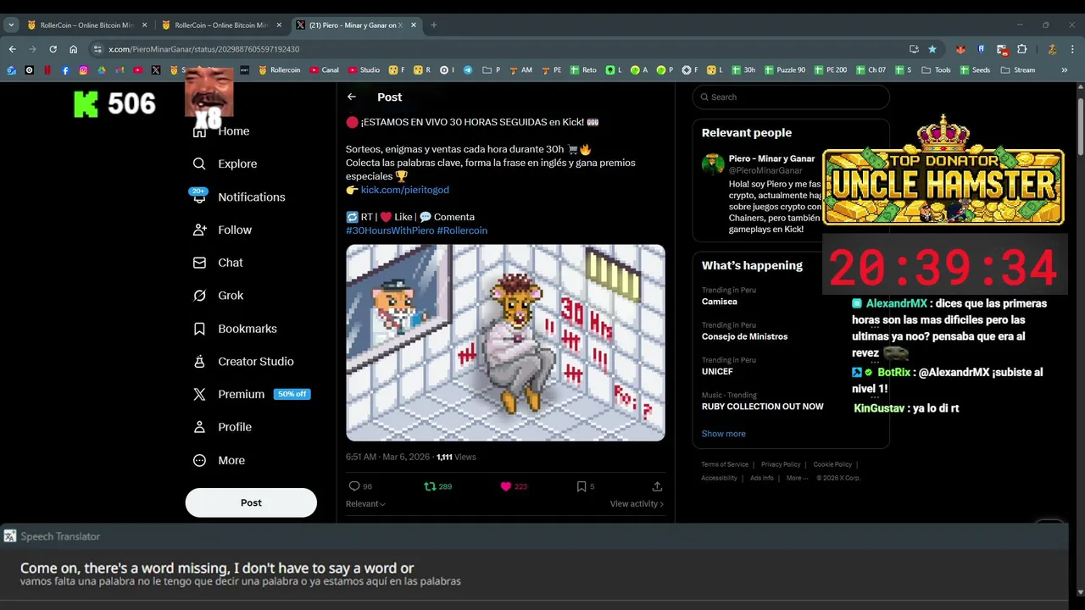
Task: Open Accessibility footer link
Action: point(719,478)
